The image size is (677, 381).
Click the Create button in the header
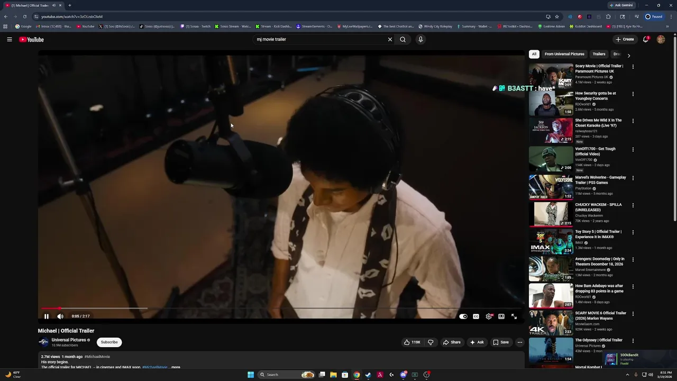pyautogui.click(x=625, y=39)
